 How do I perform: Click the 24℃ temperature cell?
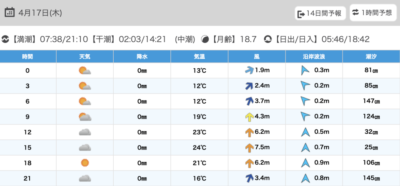pyautogui.click(x=199, y=148)
